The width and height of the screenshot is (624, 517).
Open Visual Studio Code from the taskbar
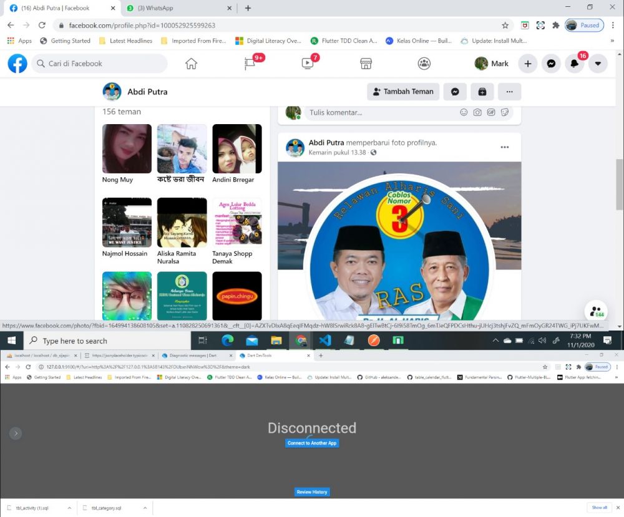coord(324,341)
